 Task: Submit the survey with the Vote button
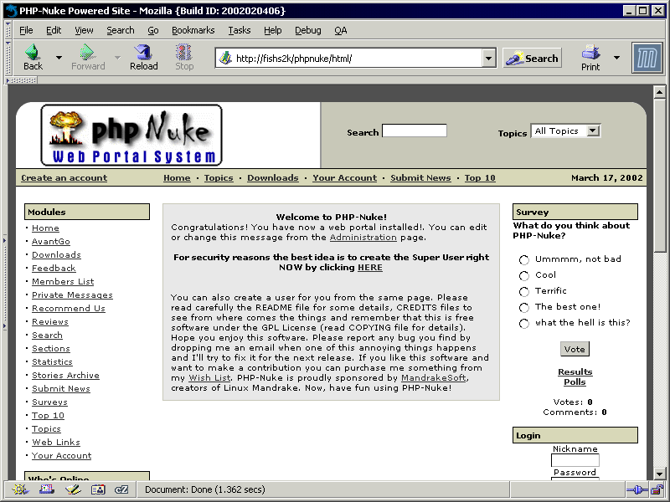point(575,349)
